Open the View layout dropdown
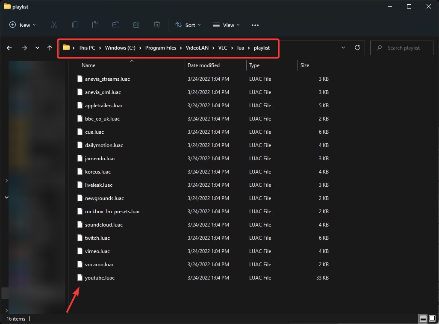Screen dimensions: 439x324 226,25
